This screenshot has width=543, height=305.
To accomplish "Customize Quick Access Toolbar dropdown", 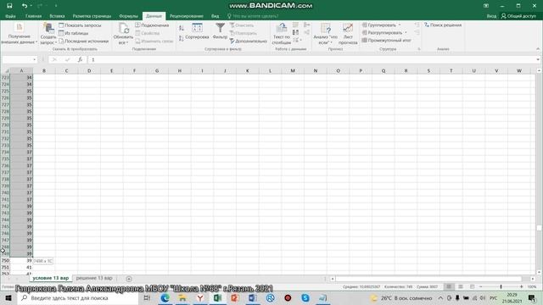I will tap(56, 6).
